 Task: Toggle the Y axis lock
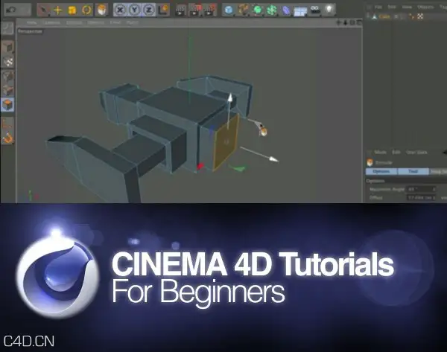pos(135,10)
